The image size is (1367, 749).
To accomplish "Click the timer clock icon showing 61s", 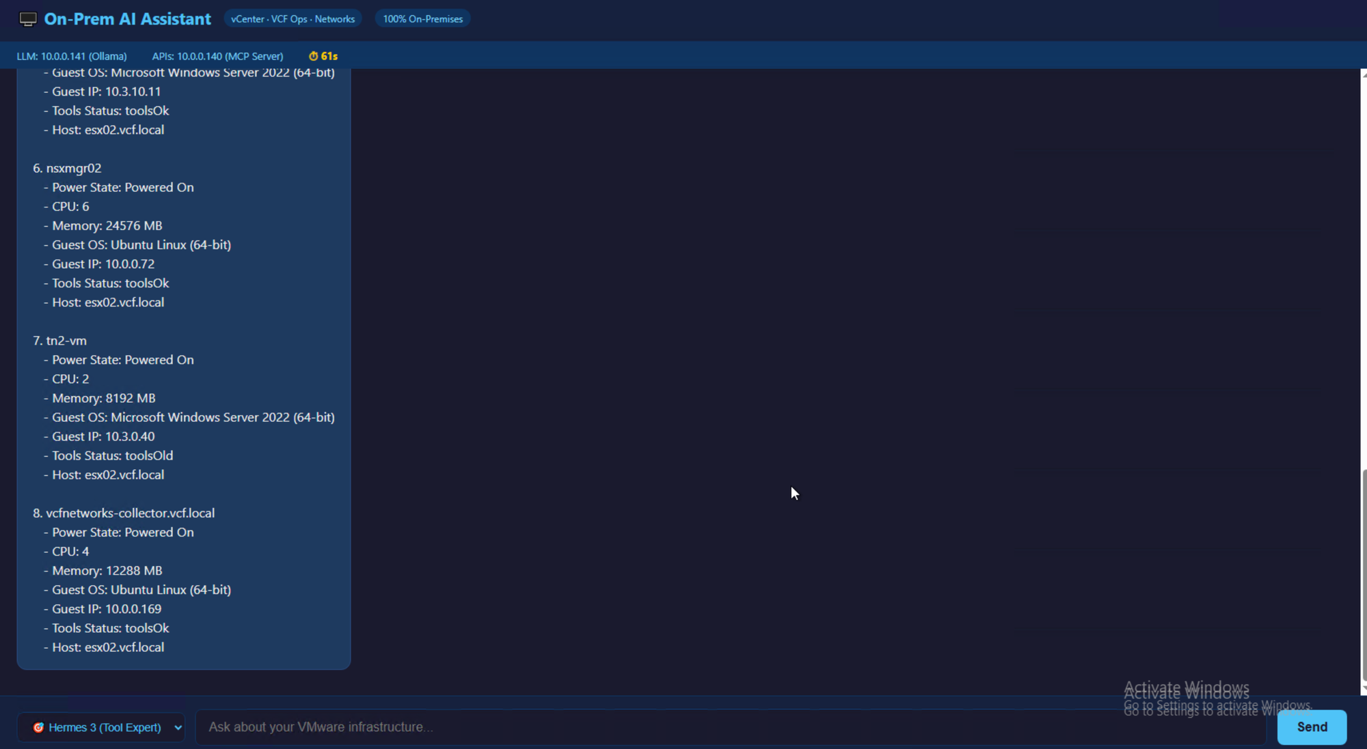I will point(313,56).
